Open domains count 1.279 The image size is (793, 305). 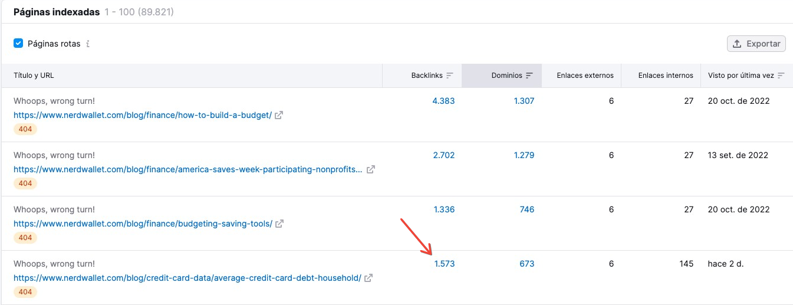pos(524,155)
